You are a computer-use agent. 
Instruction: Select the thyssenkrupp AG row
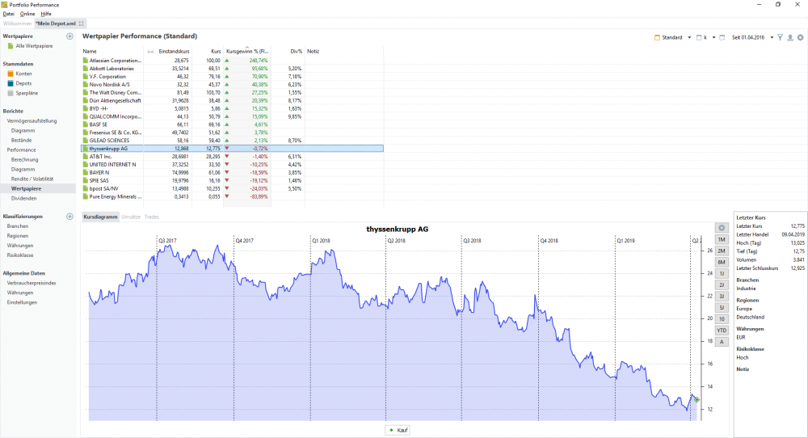point(233,149)
